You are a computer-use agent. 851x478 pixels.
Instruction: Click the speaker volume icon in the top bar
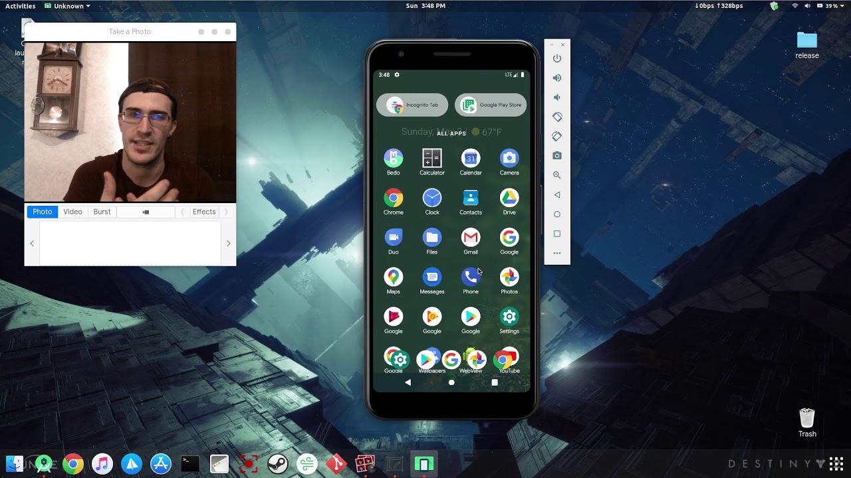[807, 6]
